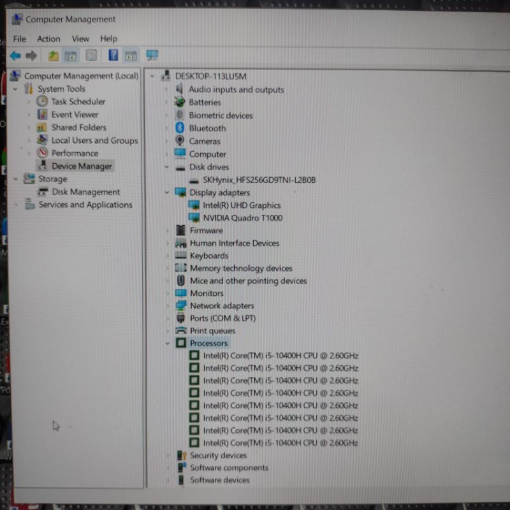The height and width of the screenshot is (510, 510).
Task: Expand Services and Applications node
Action: coord(16,205)
